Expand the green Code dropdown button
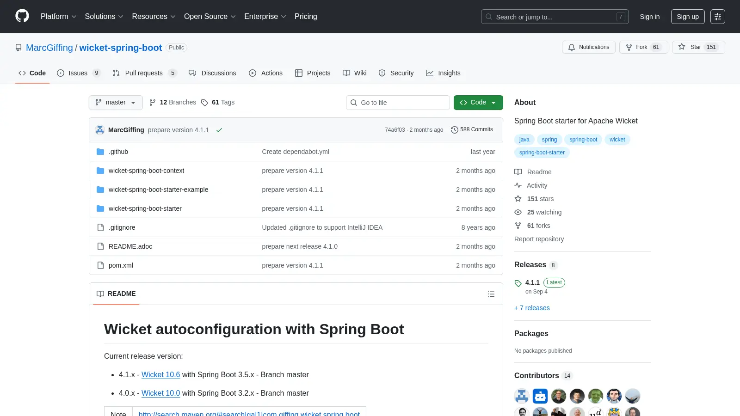The image size is (740, 416). 478,103
